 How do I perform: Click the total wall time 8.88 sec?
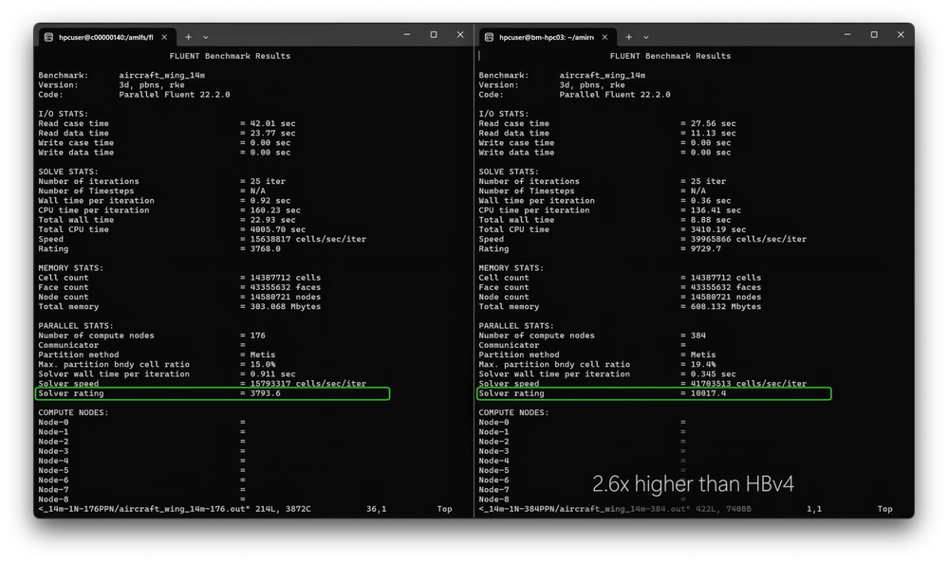point(711,220)
